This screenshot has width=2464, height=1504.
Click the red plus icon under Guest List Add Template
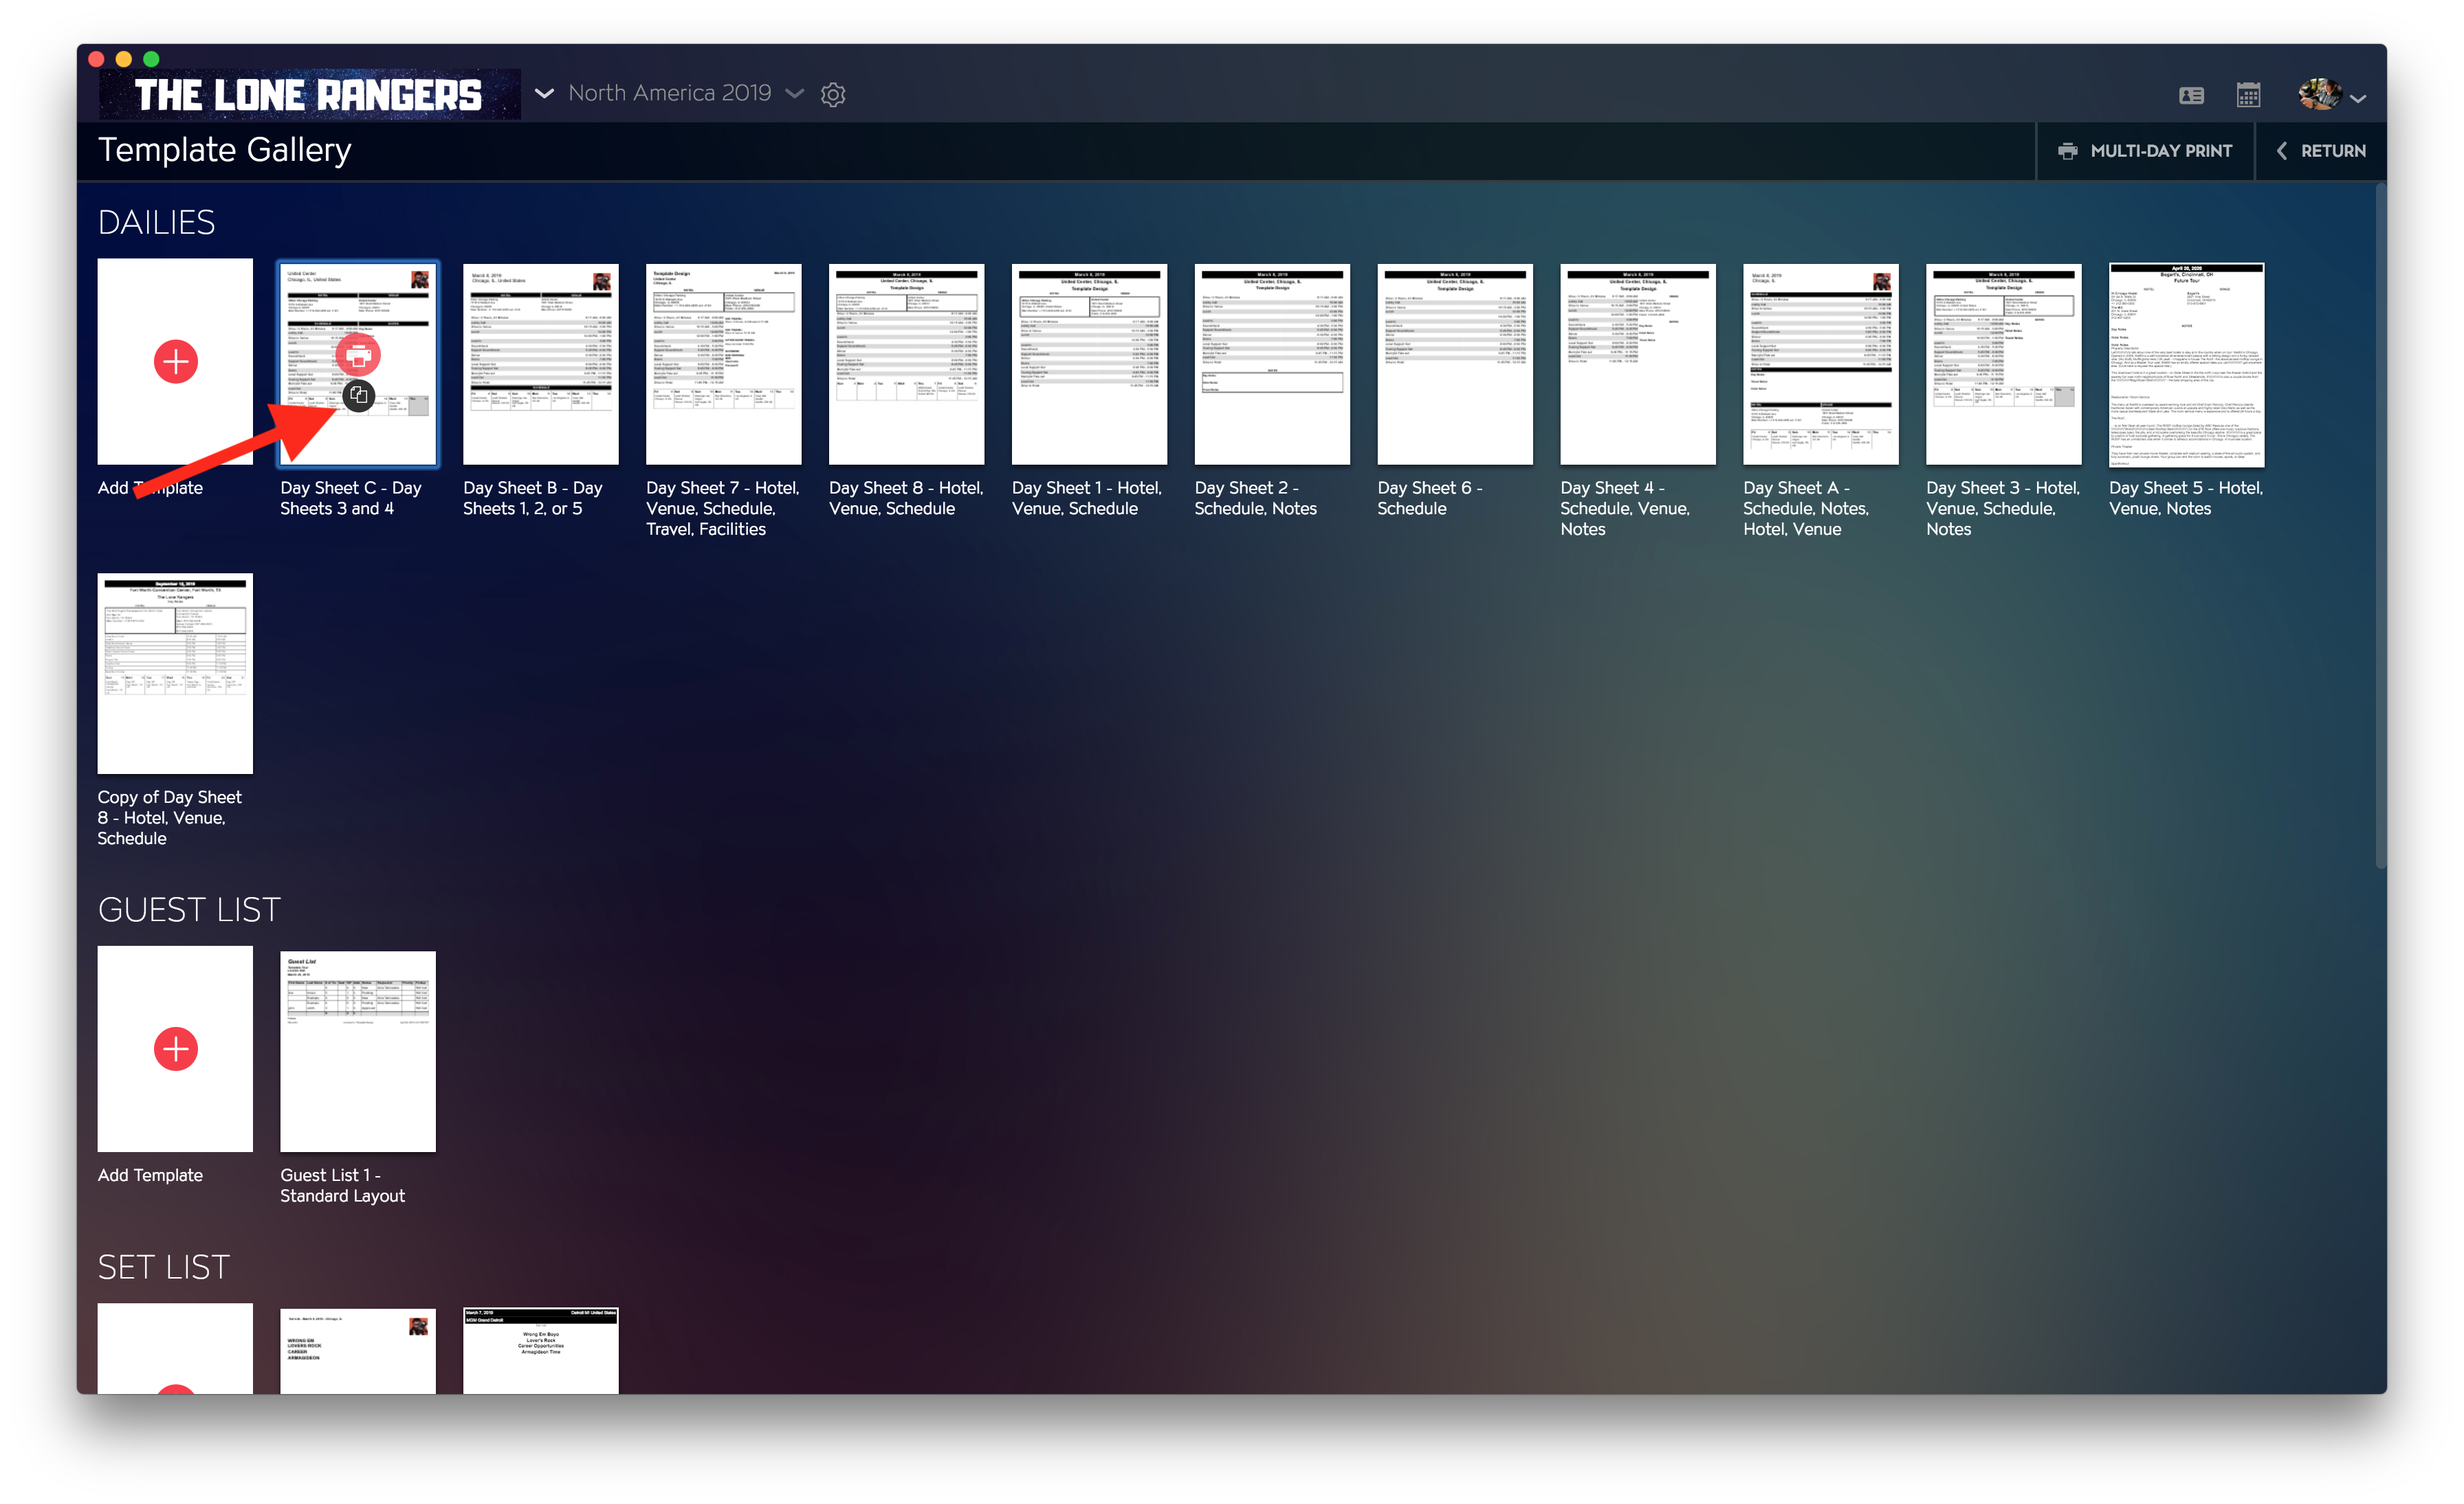(175, 1050)
